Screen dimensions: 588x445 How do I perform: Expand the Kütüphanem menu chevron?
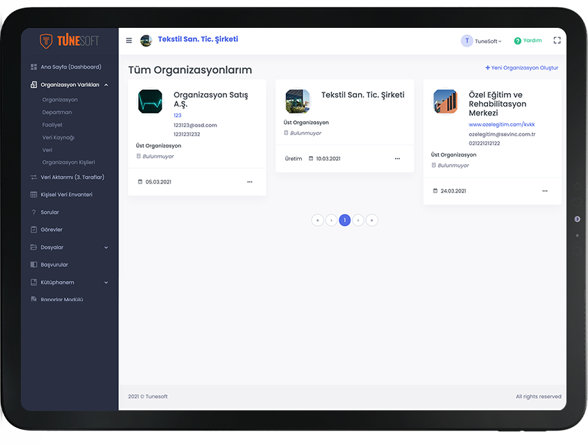coord(106,282)
